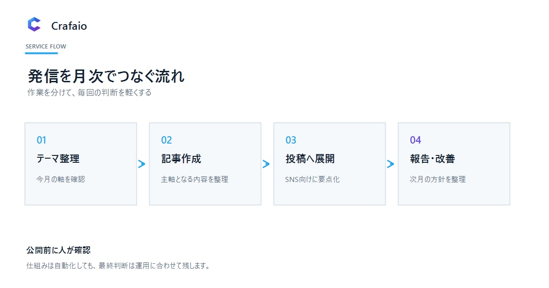Open the テーマ整理 step card title
The width and height of the screenshot is (549, 288).
[x=58, y=159]
